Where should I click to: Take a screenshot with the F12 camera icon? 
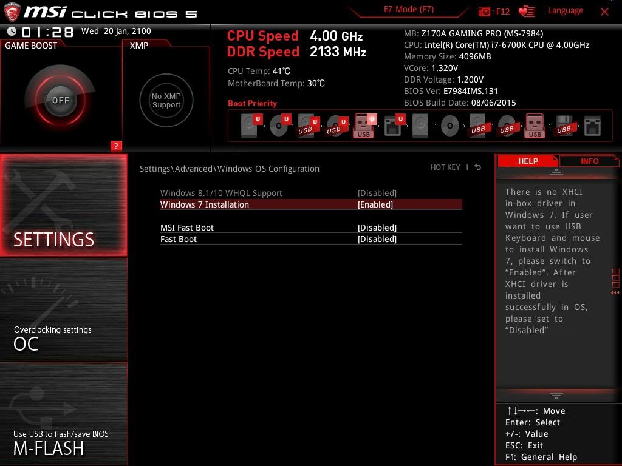(x=485, y=12)
